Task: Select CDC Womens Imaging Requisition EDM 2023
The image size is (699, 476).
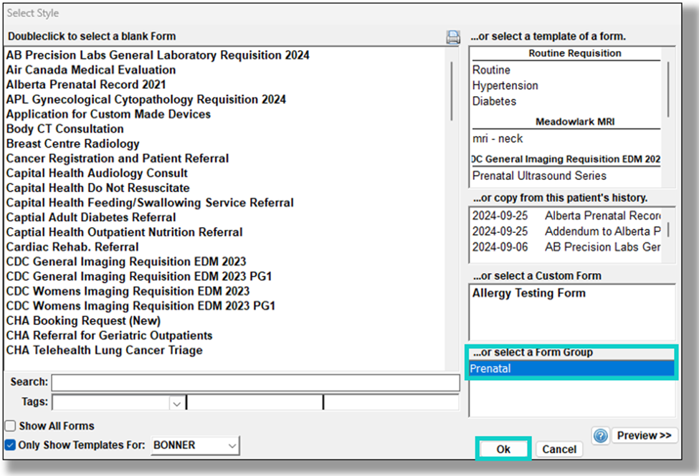Action: click(128, 291)
